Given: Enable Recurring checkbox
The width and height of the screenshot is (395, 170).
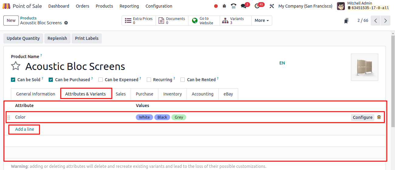Looking at the screenshot, I should tap(149, 80).
